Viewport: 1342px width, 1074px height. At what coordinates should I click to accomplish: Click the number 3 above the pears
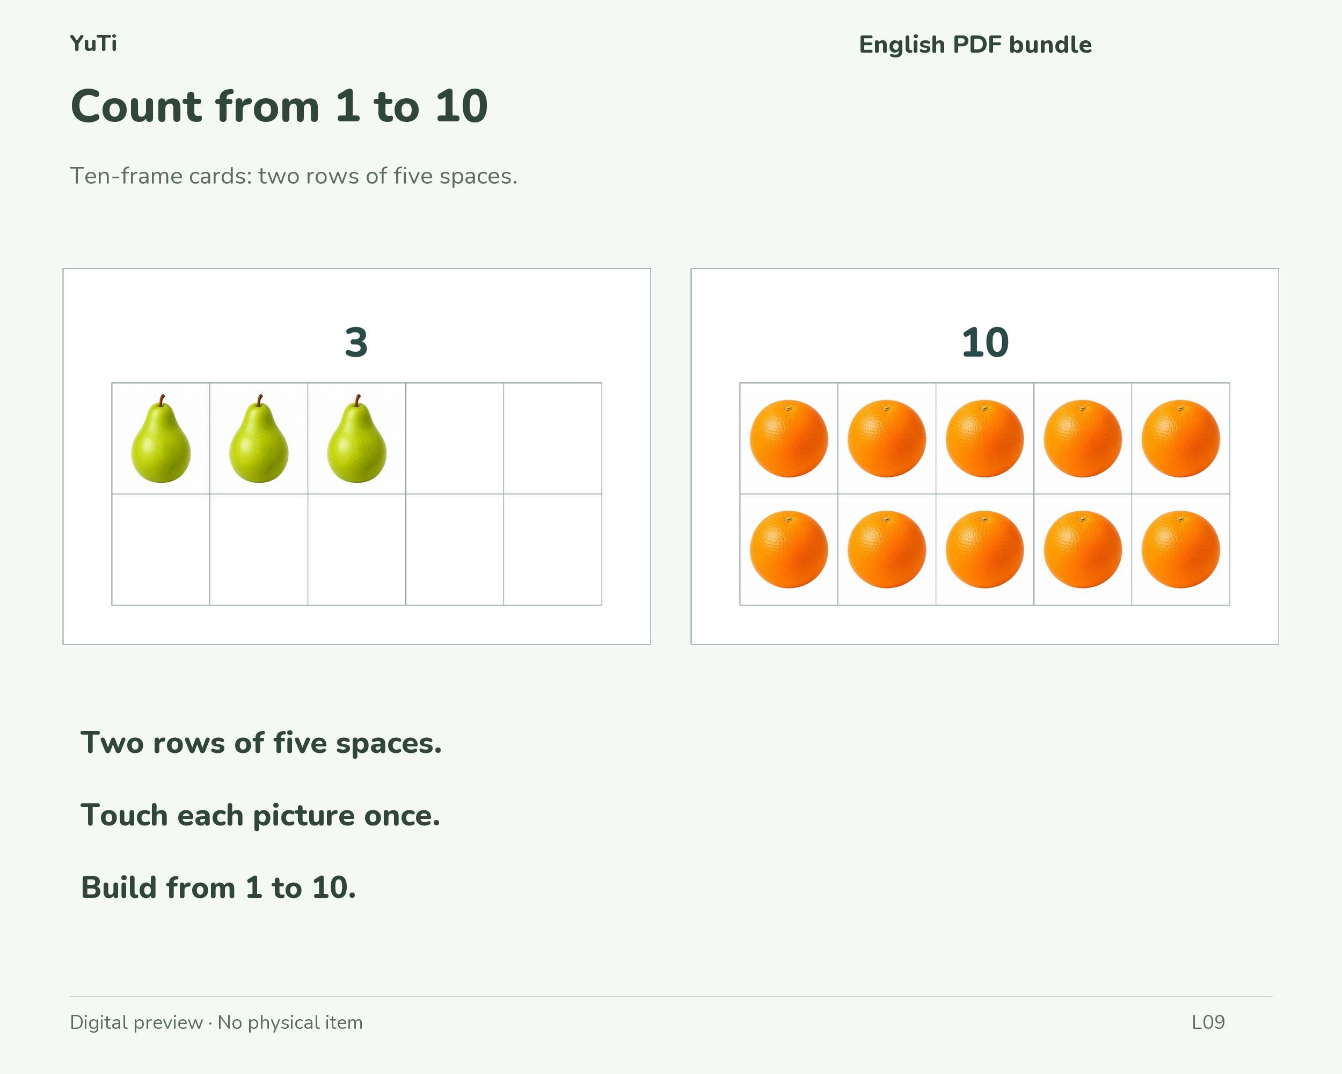(x=356, y=343)
